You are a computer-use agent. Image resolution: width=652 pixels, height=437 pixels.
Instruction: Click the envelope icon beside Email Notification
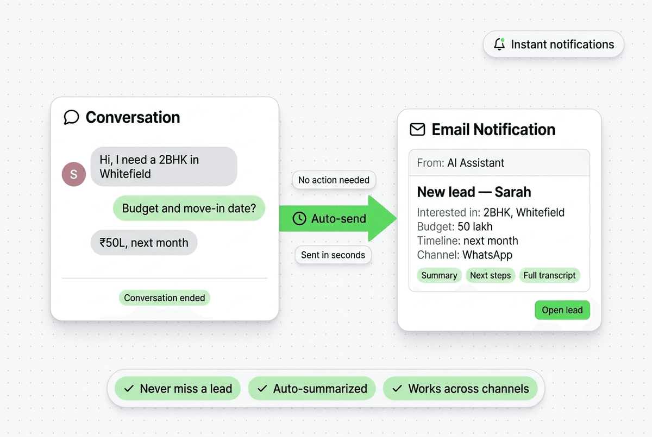click(417, 130)
